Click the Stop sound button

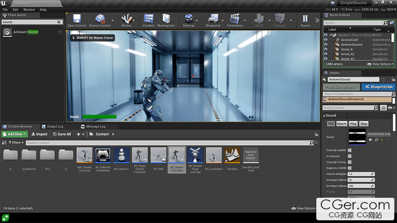[x=364, y=123]
